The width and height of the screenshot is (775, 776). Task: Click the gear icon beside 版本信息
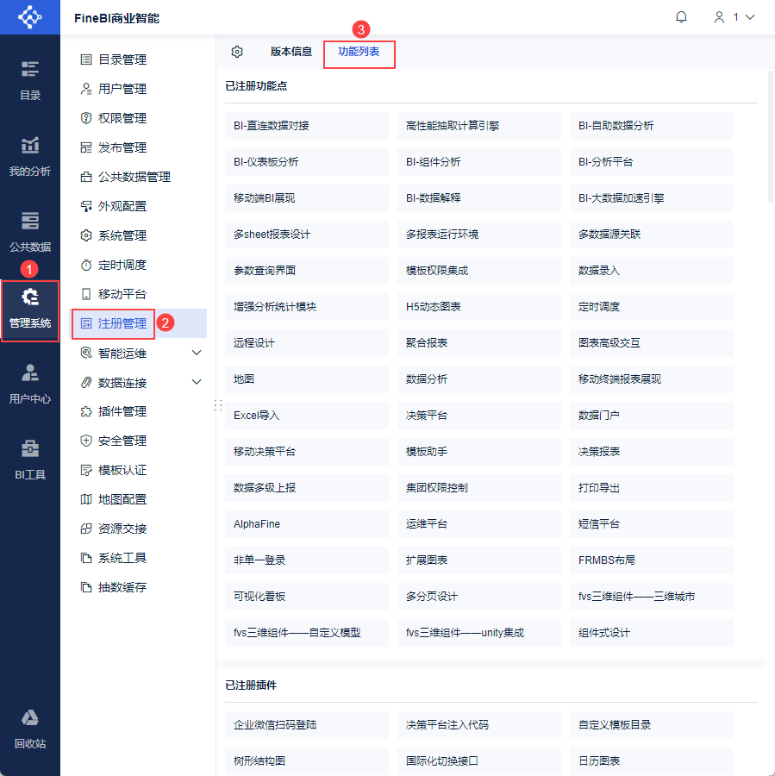tap(237, 52)
